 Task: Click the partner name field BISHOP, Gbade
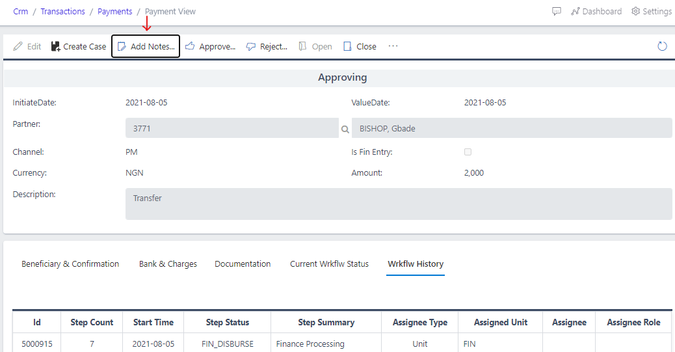(x=512, y=128)
